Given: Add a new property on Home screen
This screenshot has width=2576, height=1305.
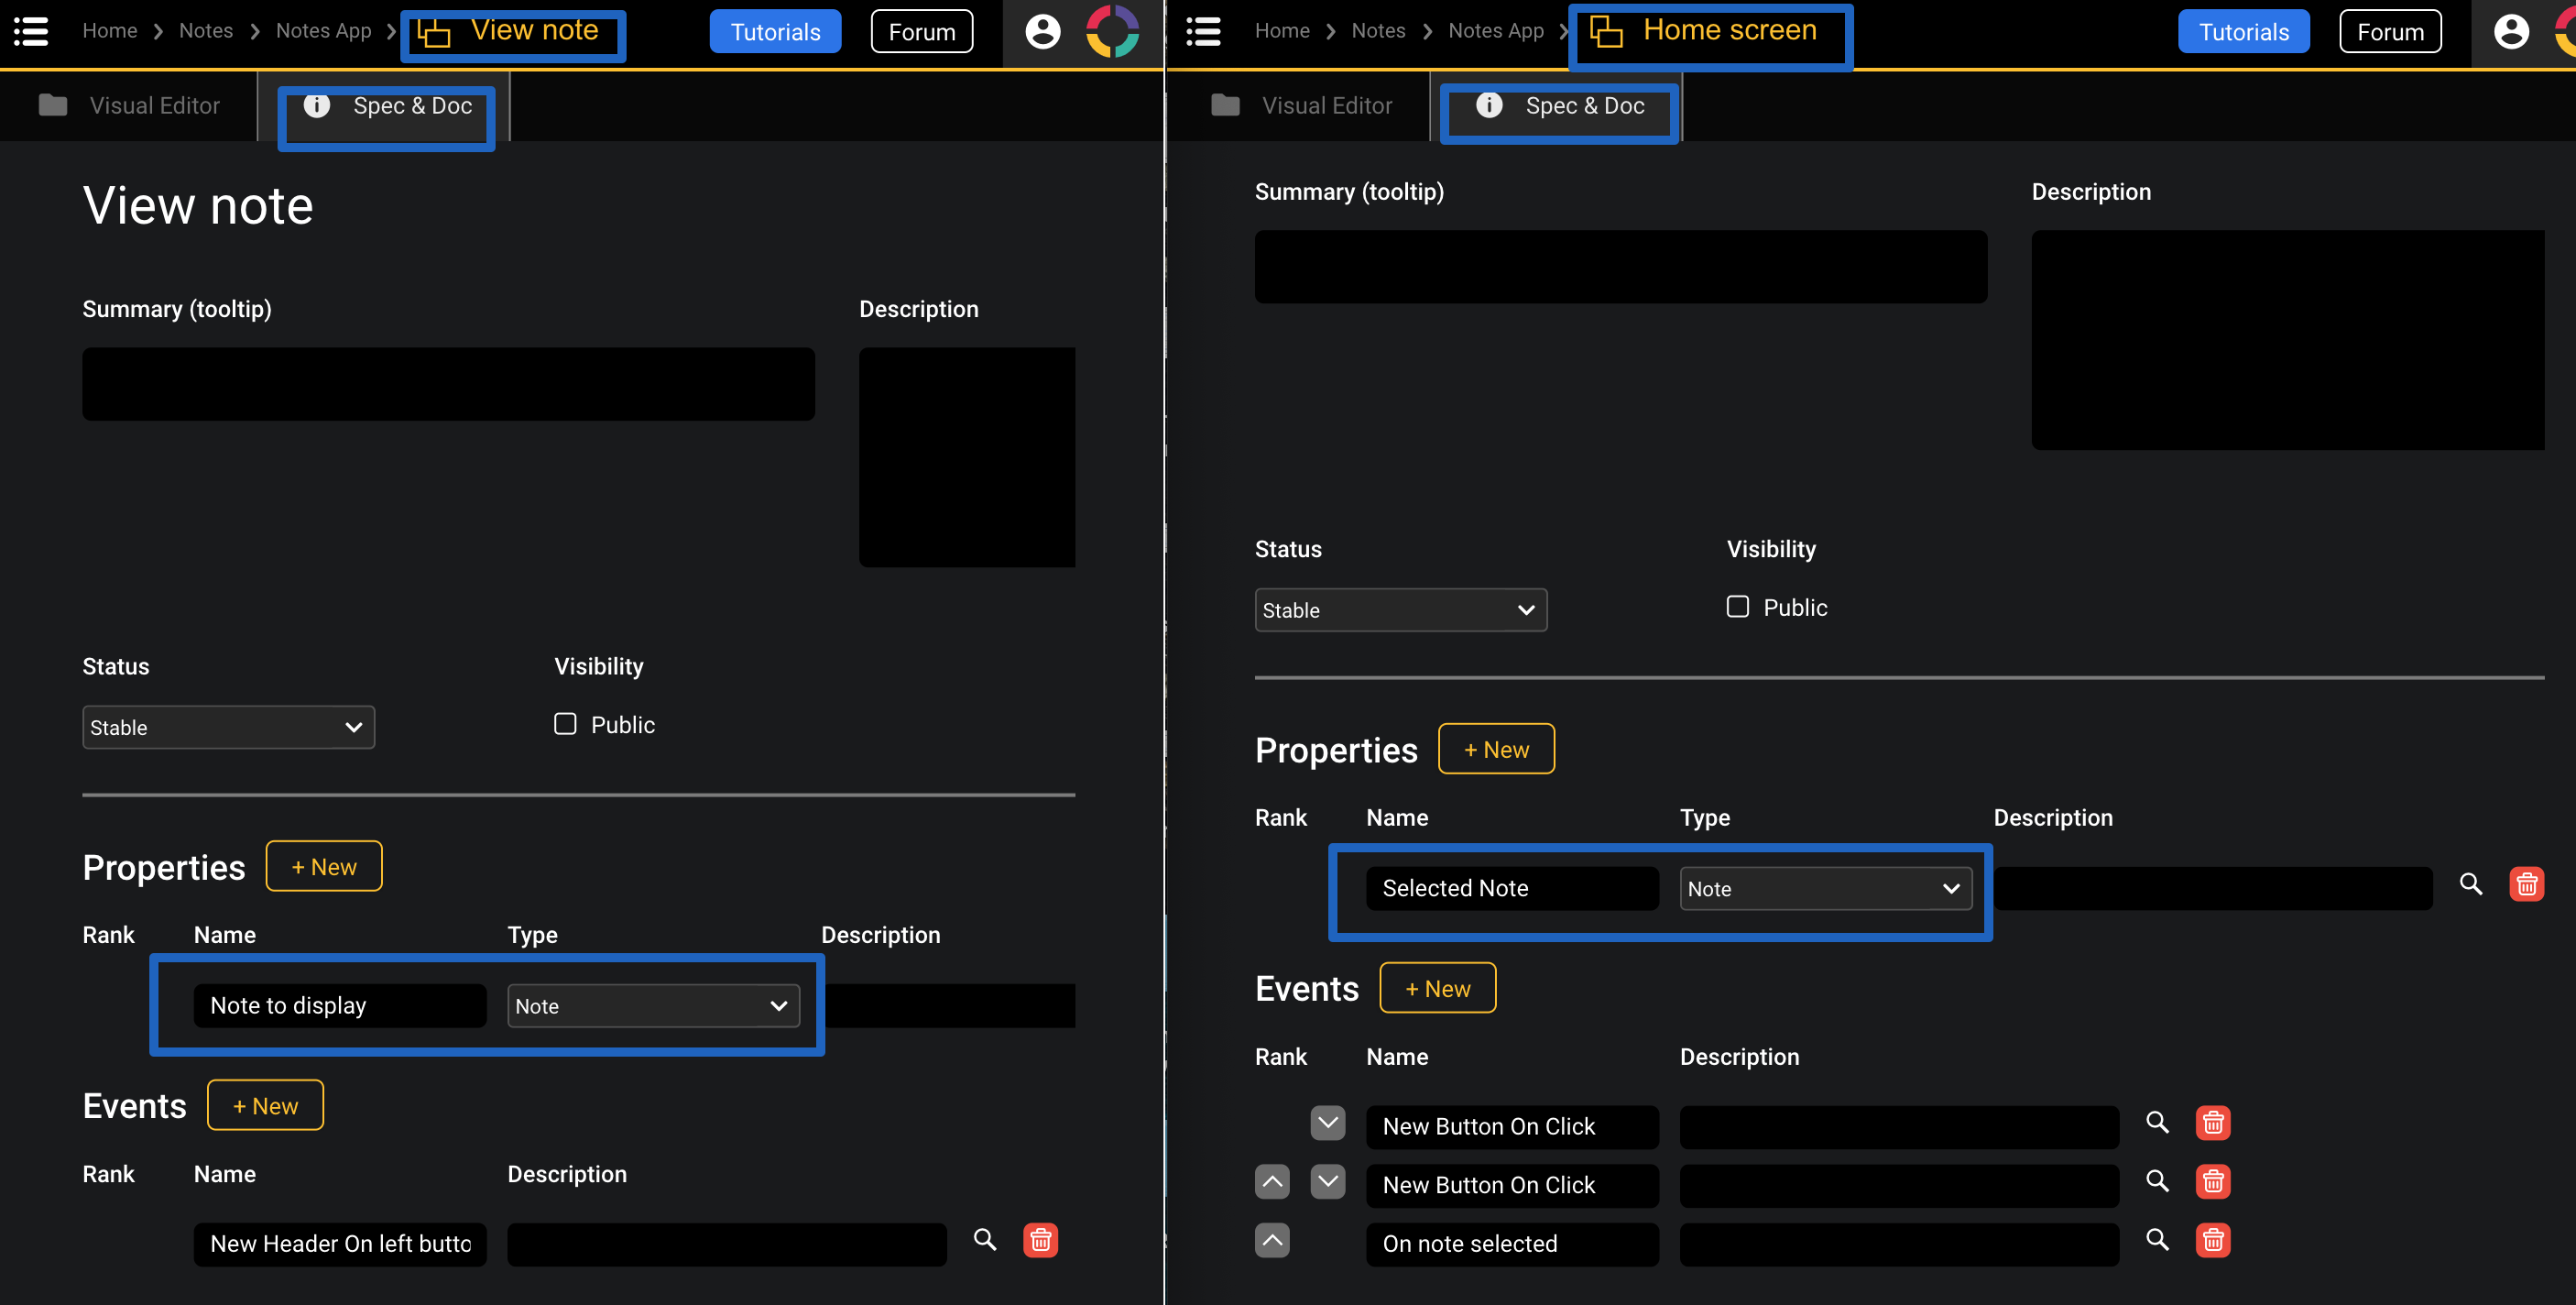Looking at the screenshot, I should point(1496,749).
